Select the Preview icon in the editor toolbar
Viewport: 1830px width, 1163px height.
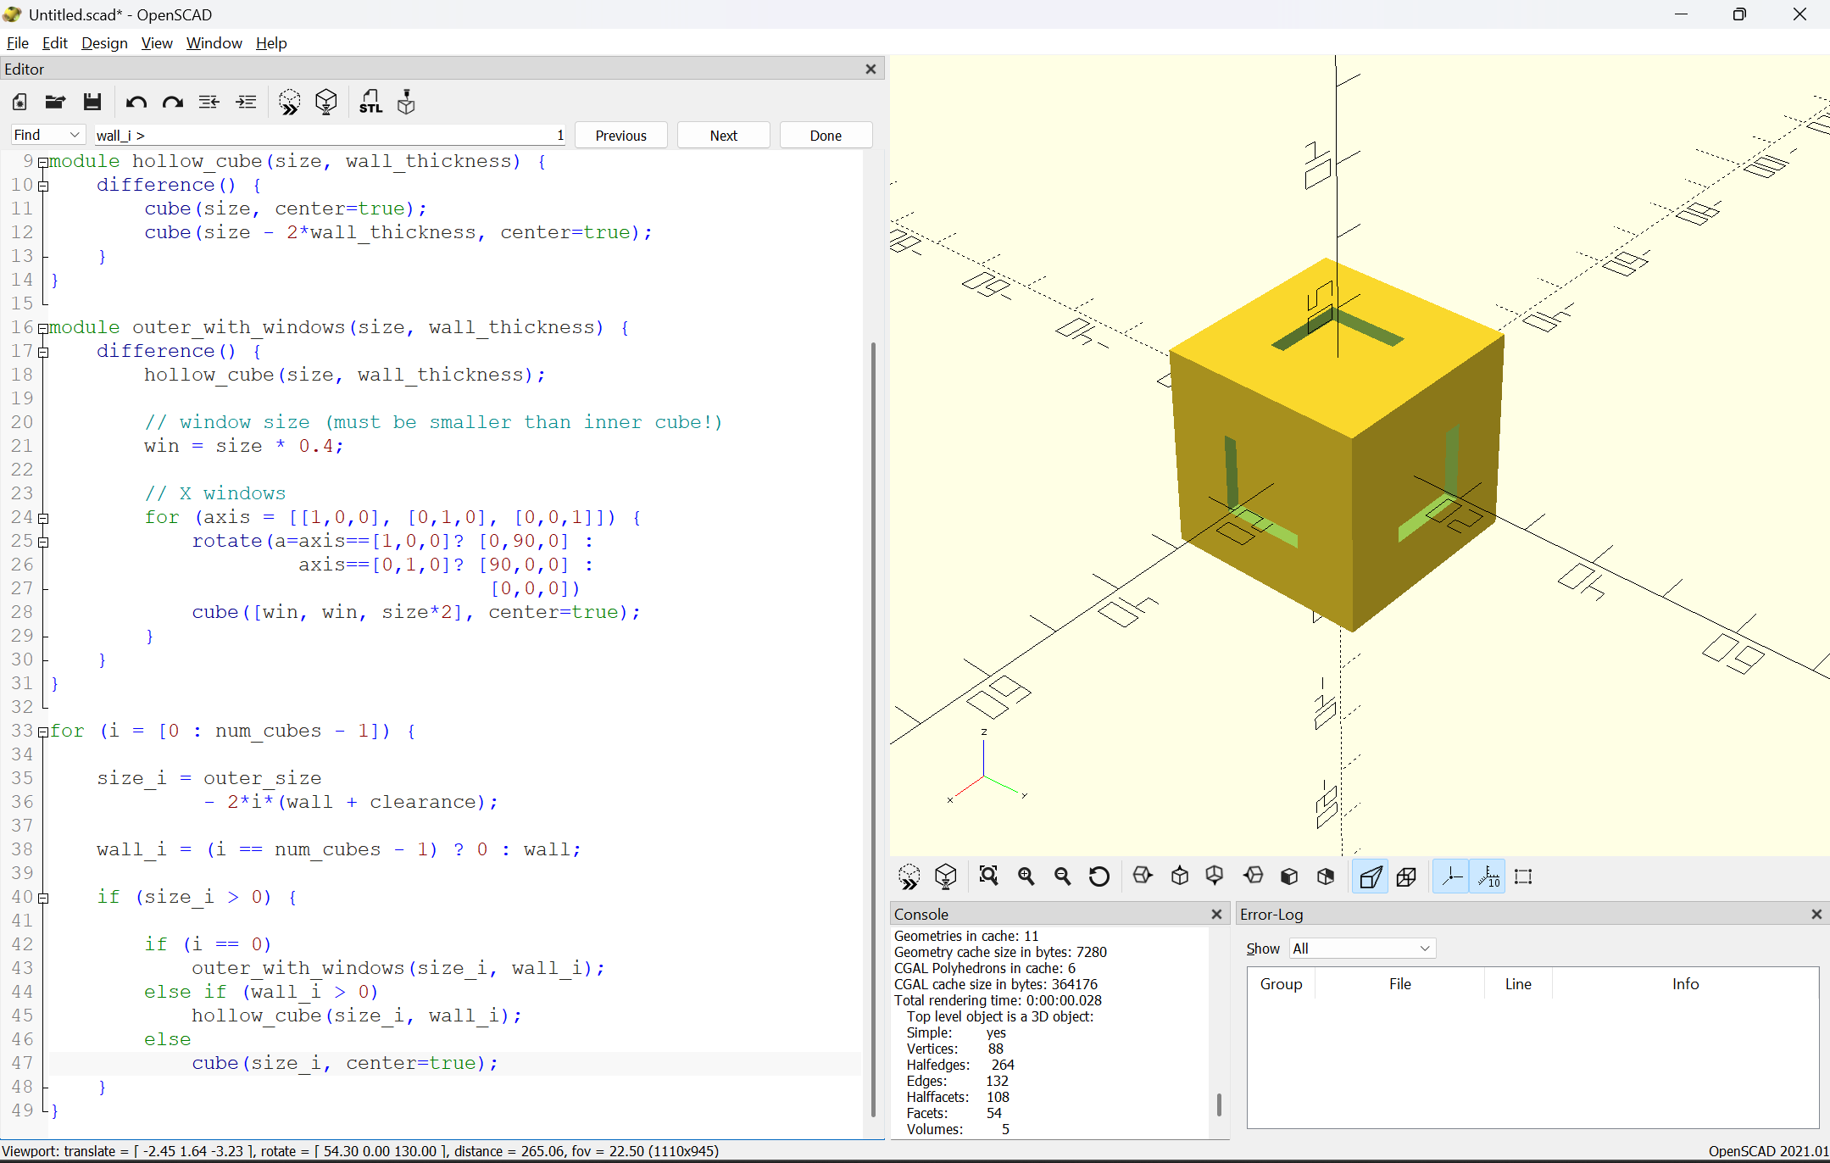point(289,102)
